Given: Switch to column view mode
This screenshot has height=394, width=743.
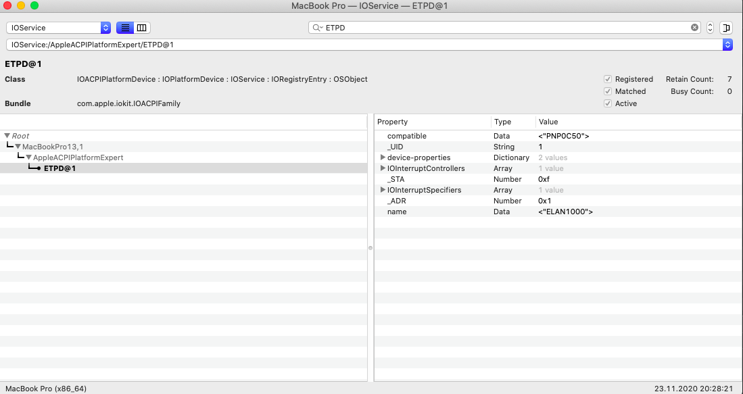Looking at the screenshot, I should (x=141, y=28).
